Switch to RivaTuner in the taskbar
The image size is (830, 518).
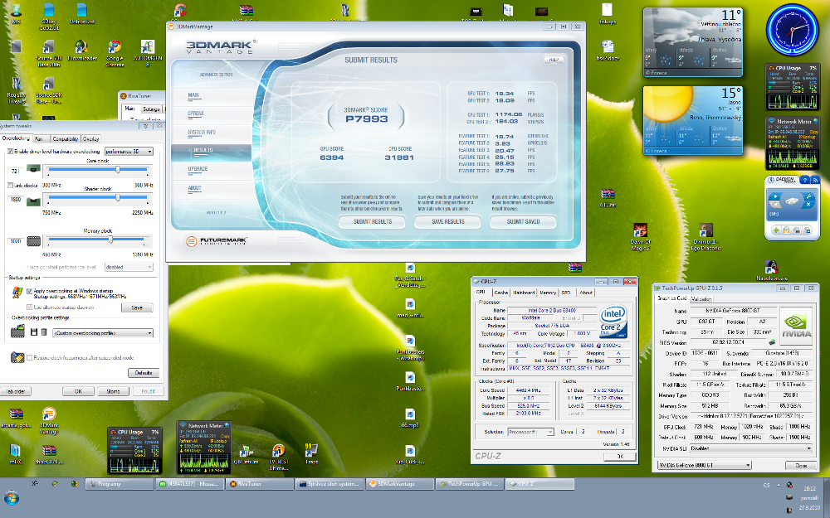pyautogui.click(x=259, y=484)
